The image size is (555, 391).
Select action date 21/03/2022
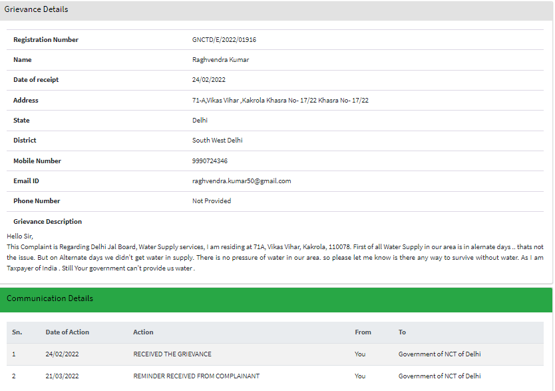pos(62,376)
